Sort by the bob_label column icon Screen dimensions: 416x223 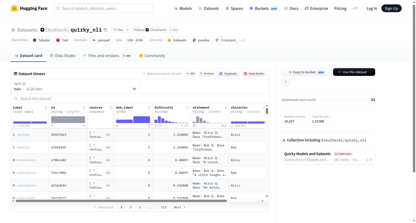(149, 107)
